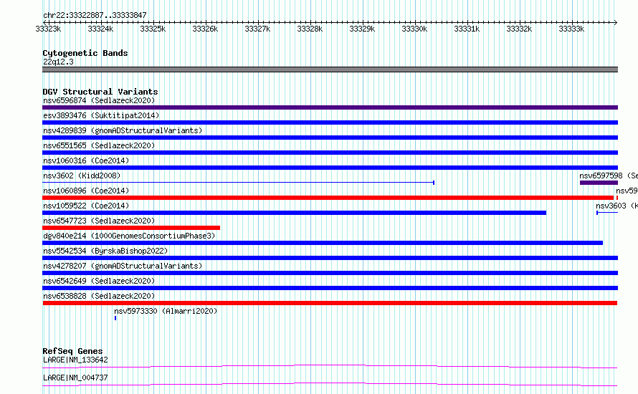Click the nsv5973330 (Almarri2020) label
The width and height of the screenshot is (638, 394).
click(166, 311)
